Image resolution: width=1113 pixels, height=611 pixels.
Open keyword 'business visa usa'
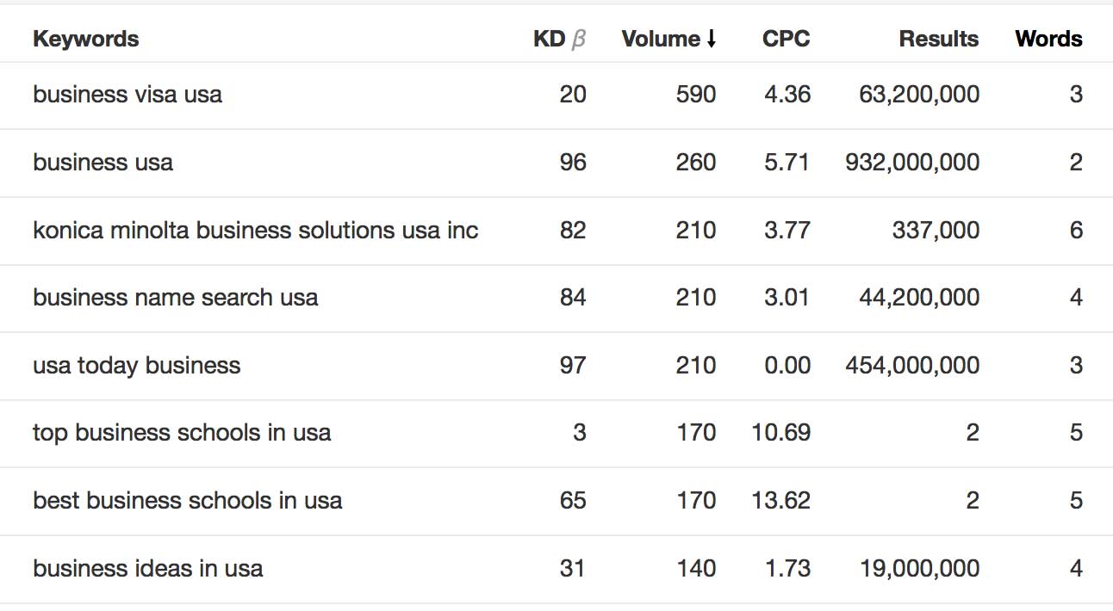(127, 94)
